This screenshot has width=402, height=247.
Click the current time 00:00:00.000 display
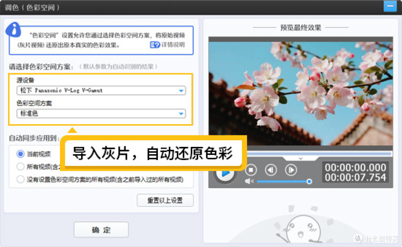pyautogui.click(x=355, y=167)
